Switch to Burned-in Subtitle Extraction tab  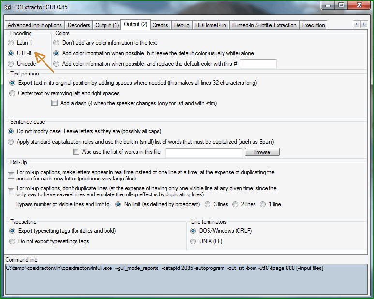point(264,25)
